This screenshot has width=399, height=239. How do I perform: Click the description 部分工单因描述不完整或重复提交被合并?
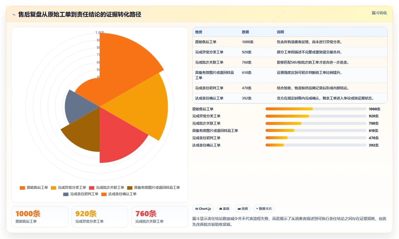tap(309, 52)
